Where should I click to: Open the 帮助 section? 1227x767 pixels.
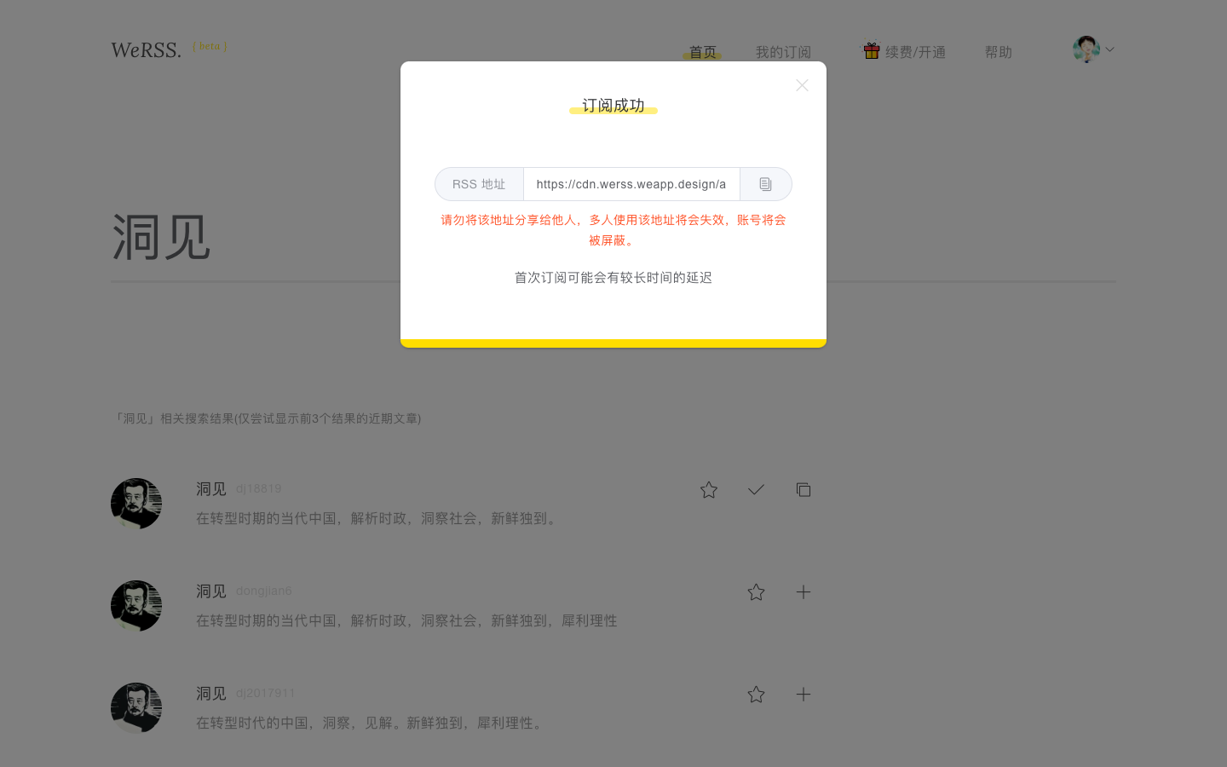coord(998,51)
